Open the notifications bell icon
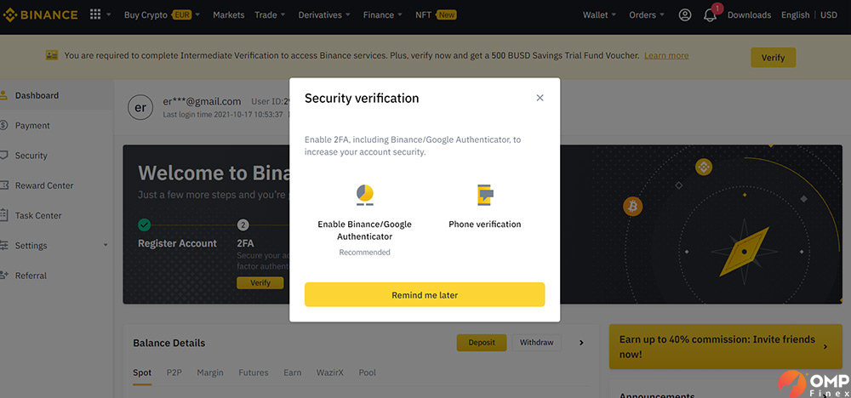The width and height of the screenshot is (851, 398). pos(710,15)
